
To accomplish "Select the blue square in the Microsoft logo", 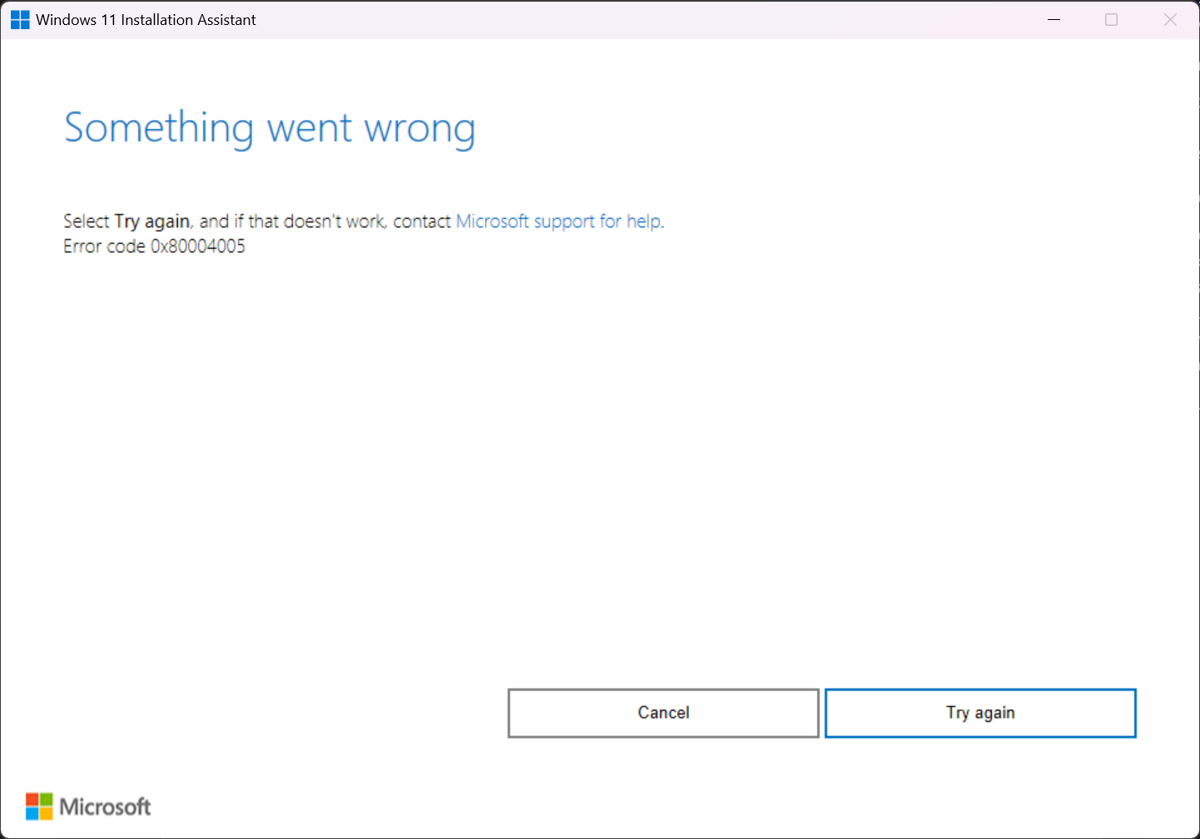I will click(x=34, y=812).
